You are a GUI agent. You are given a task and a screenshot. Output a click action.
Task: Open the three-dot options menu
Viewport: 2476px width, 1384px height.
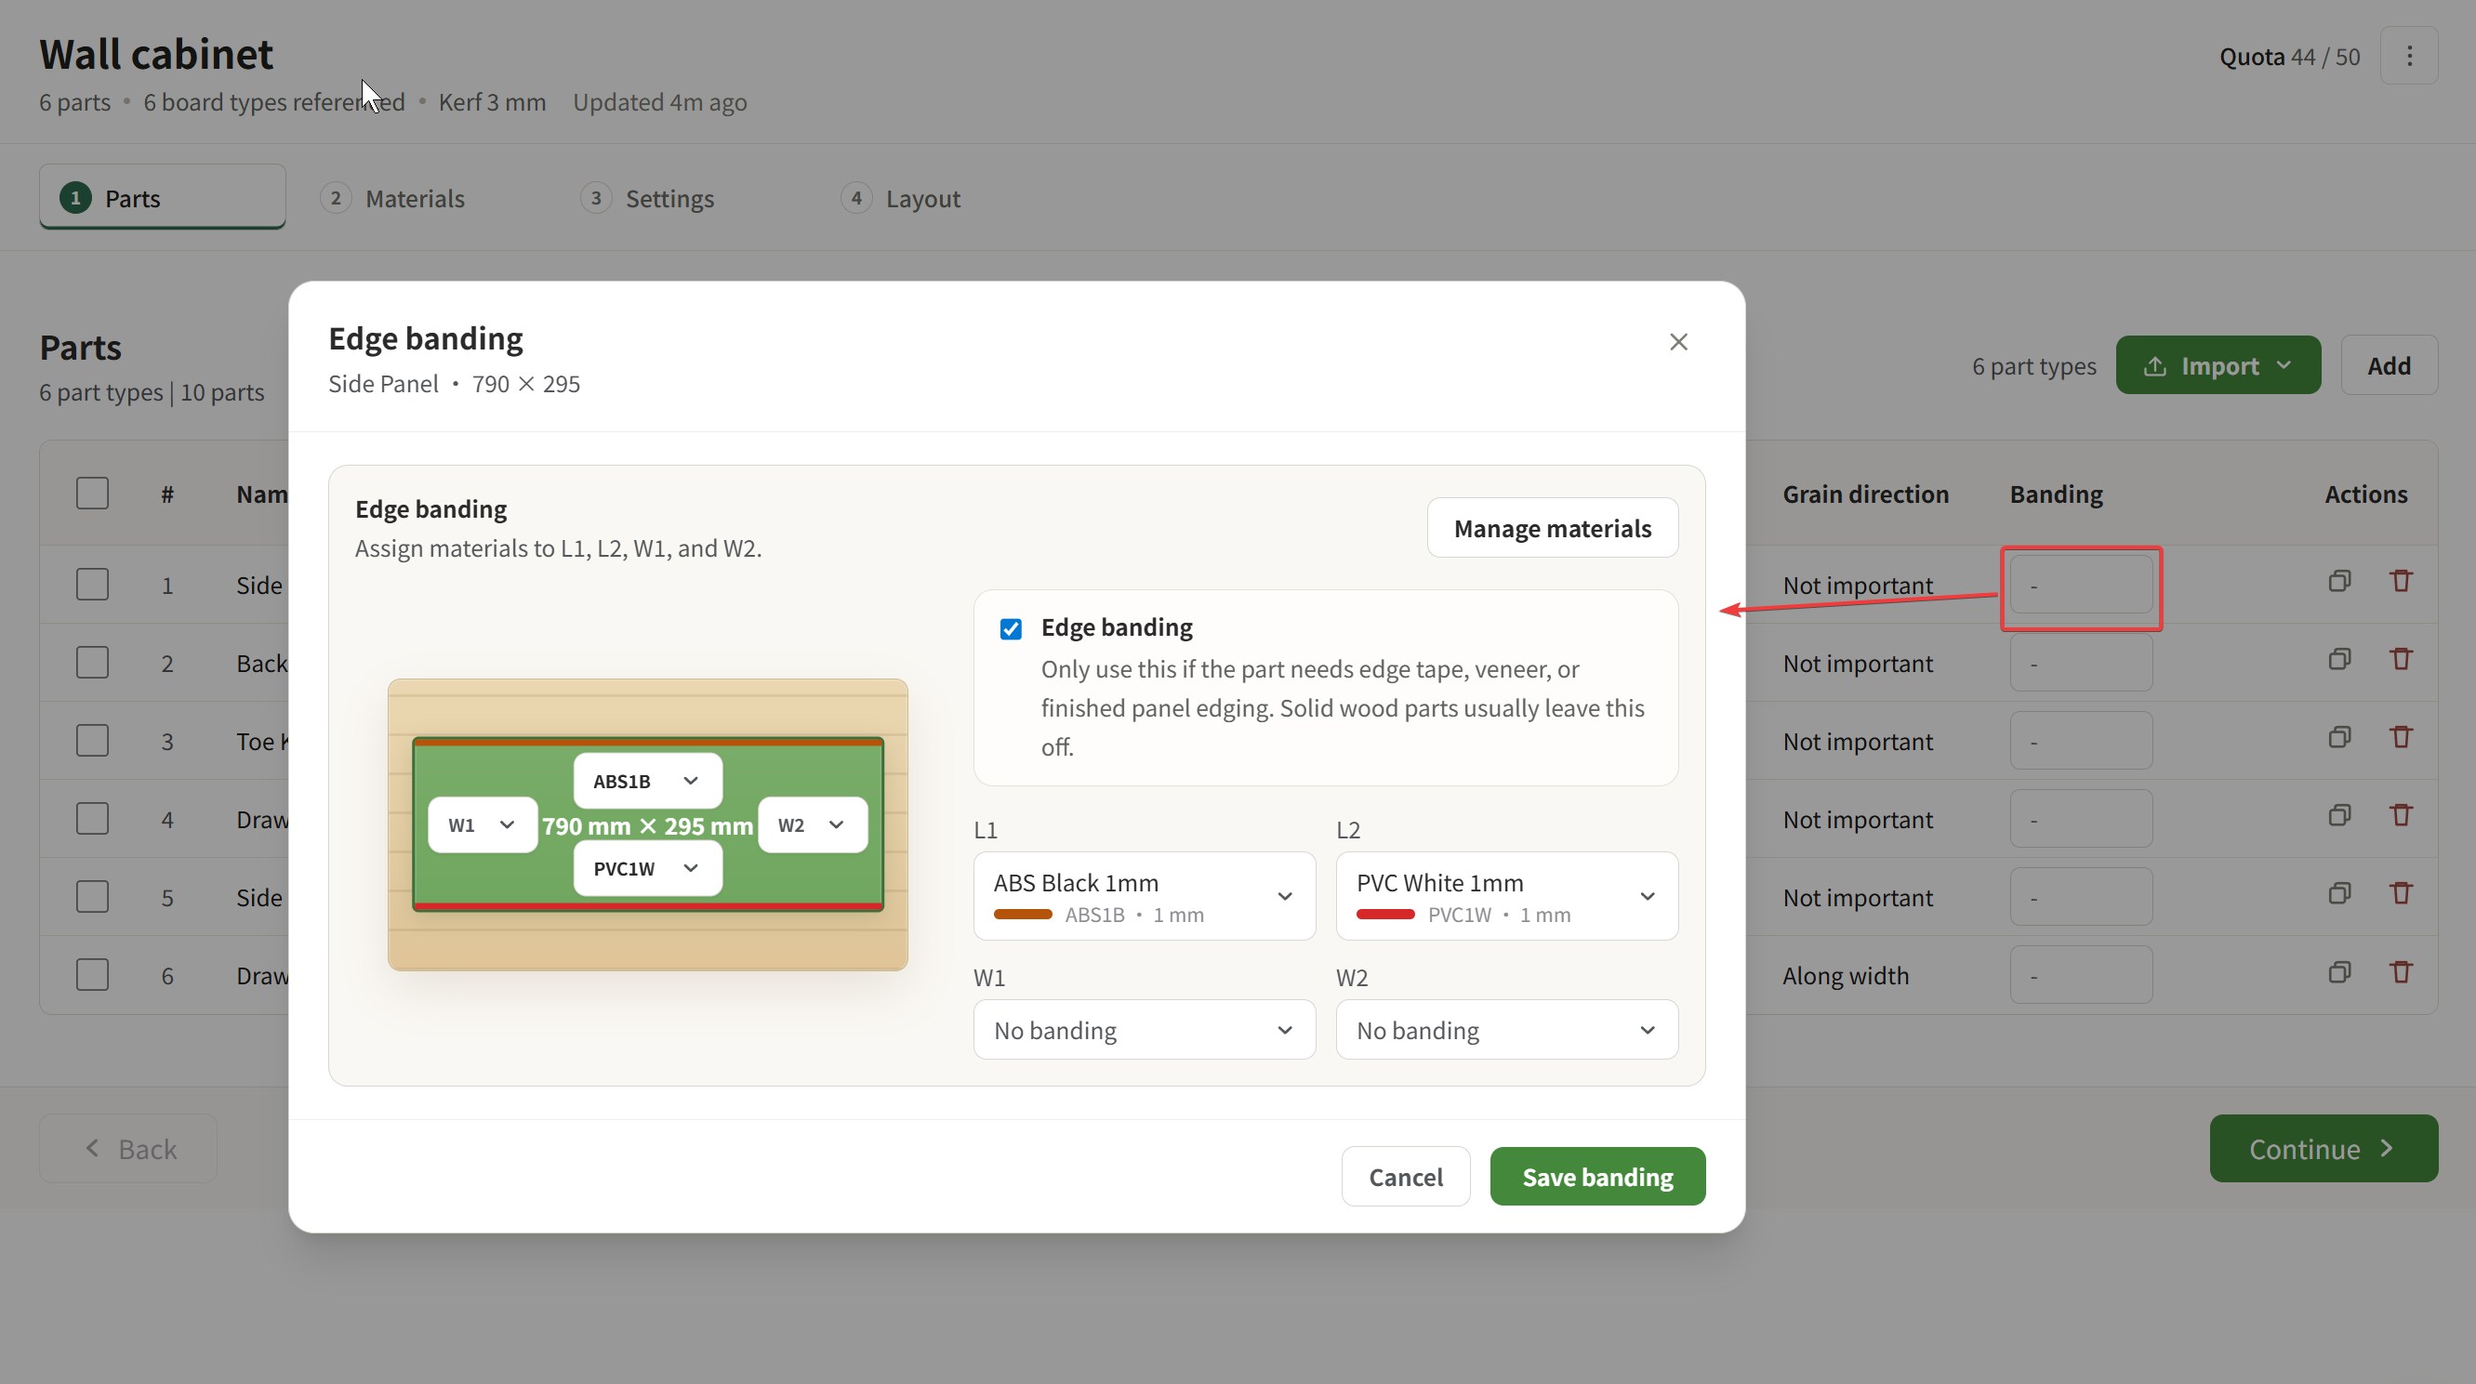click(x=2409, y=57)
